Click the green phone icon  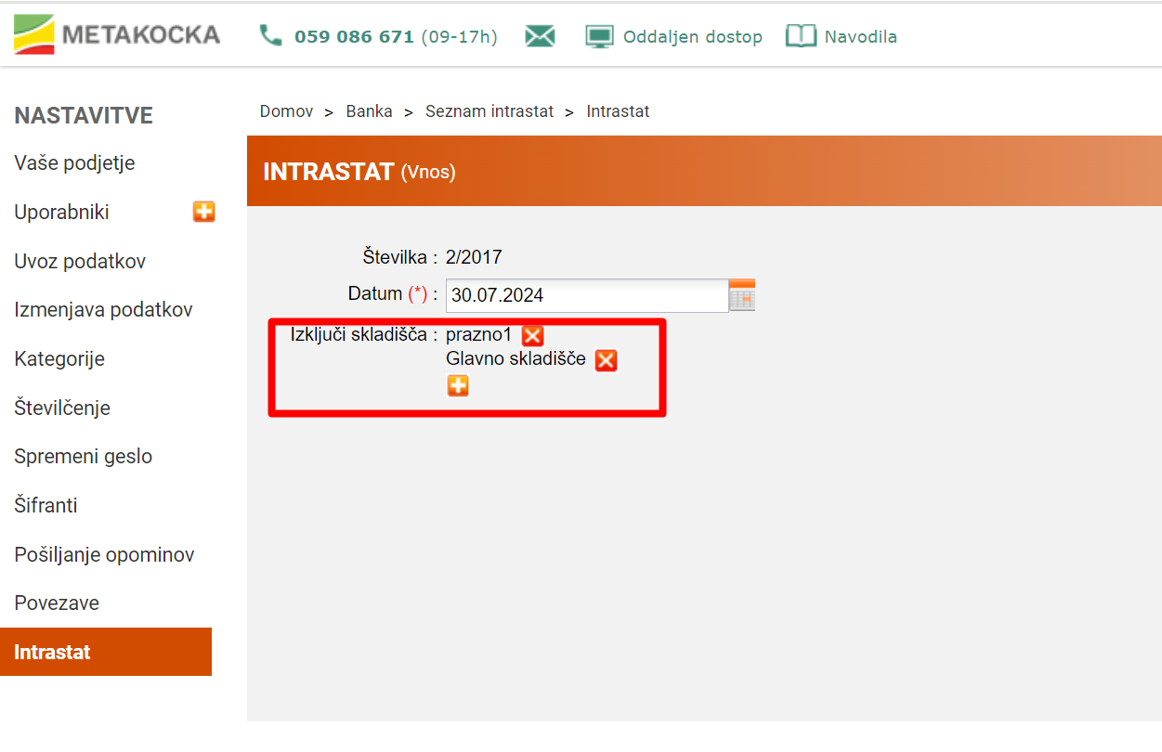coord(270,36)
